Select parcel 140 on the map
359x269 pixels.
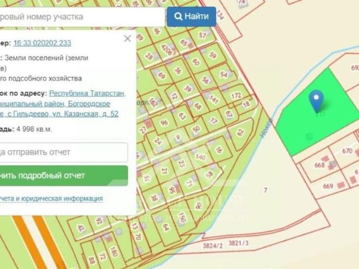(201, 158)
